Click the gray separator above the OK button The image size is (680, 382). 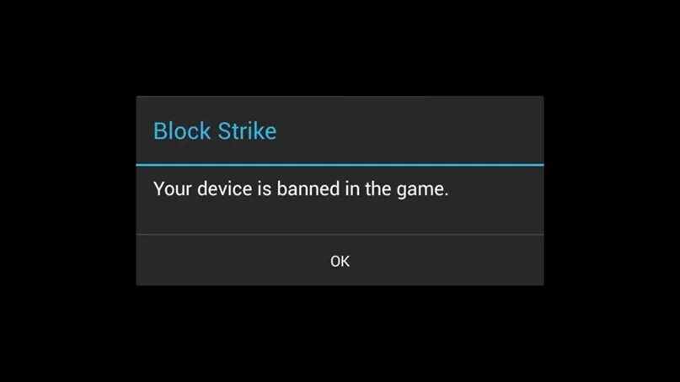pyautogui.click(x=340, y=235)
